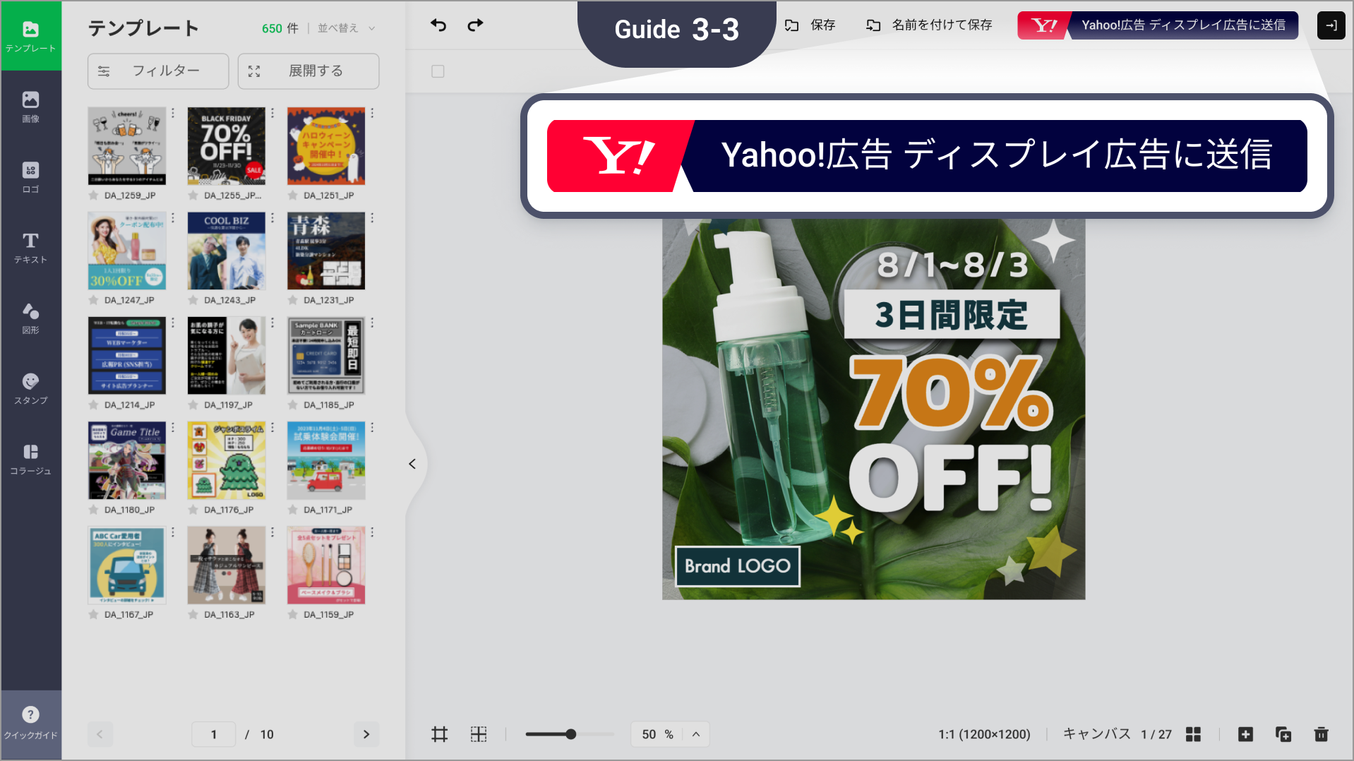This screenshot has height=761, width=1354.
Task: Duplicate canvas with the copy icon
Action: [1283, 734]
